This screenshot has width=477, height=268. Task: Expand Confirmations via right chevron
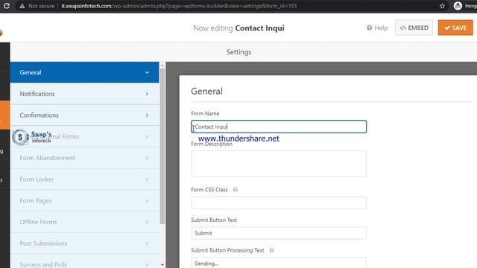(x=147, y=115)
